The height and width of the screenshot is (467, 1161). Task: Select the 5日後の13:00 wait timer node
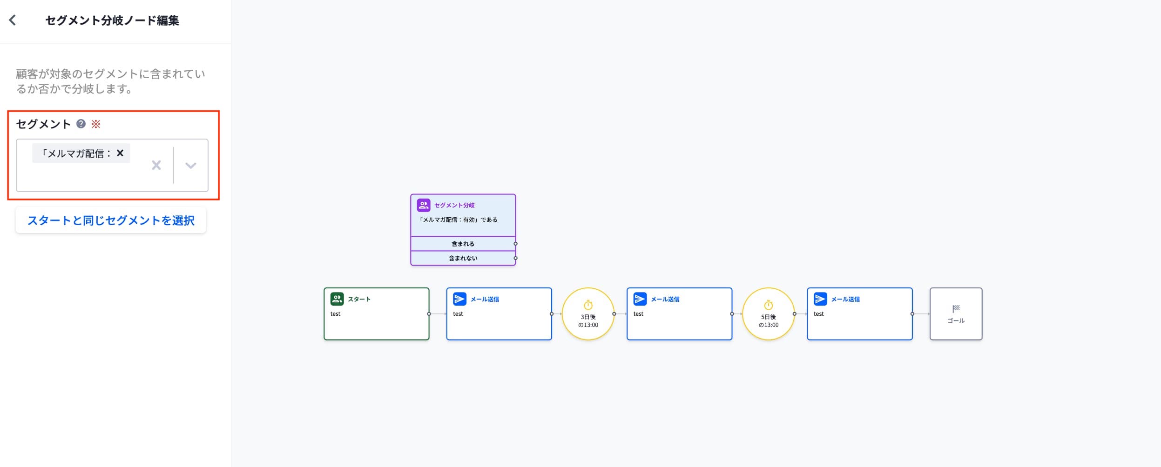click(768, 314)
